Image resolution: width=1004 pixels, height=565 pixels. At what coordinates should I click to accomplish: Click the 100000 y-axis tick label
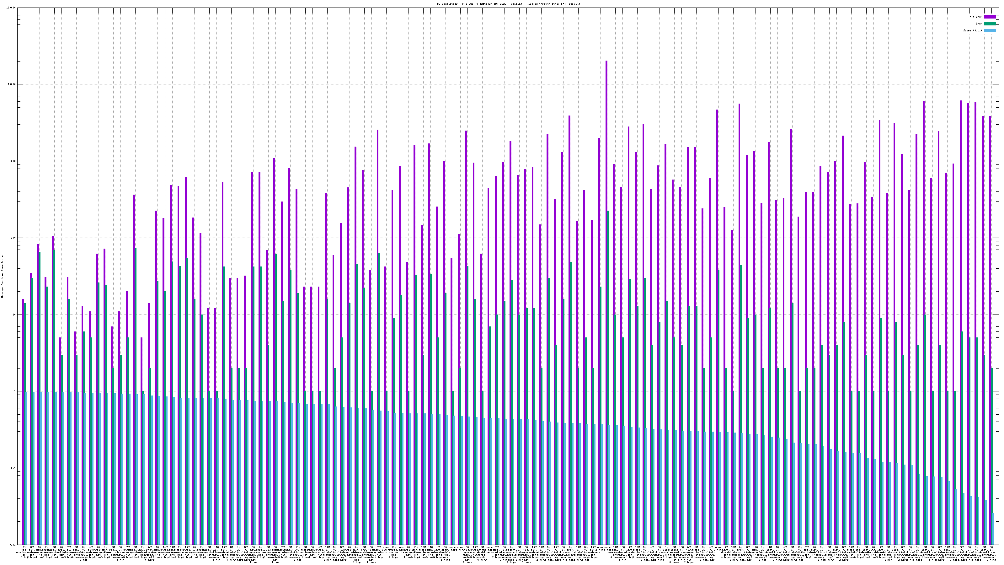(x=12, y=8)
